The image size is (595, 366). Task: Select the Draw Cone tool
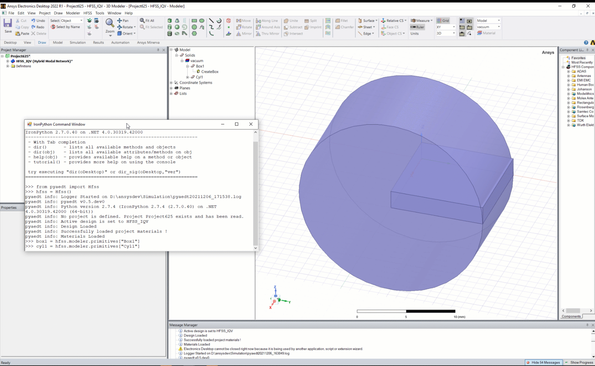point(177,21)
